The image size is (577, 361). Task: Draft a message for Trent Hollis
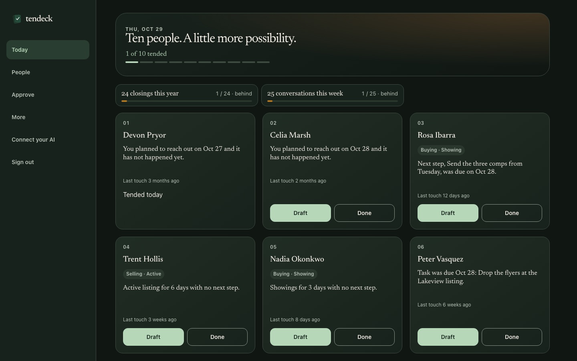(x=153, y=337)
